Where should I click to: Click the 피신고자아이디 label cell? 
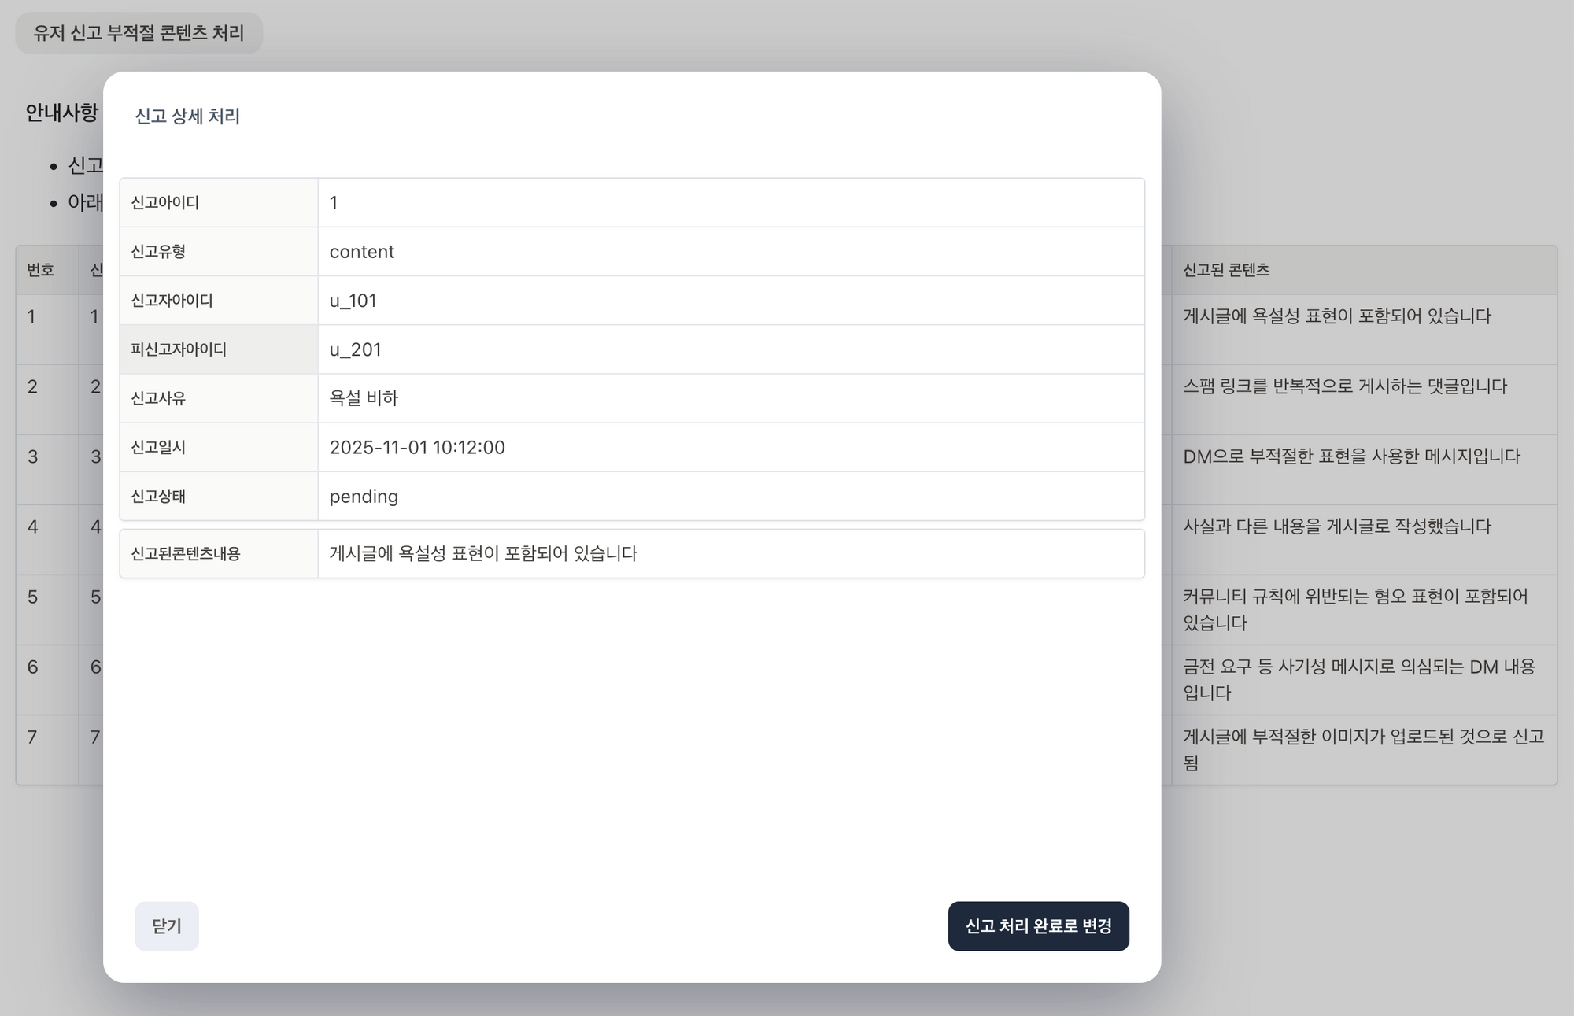(x=179, y=349)
